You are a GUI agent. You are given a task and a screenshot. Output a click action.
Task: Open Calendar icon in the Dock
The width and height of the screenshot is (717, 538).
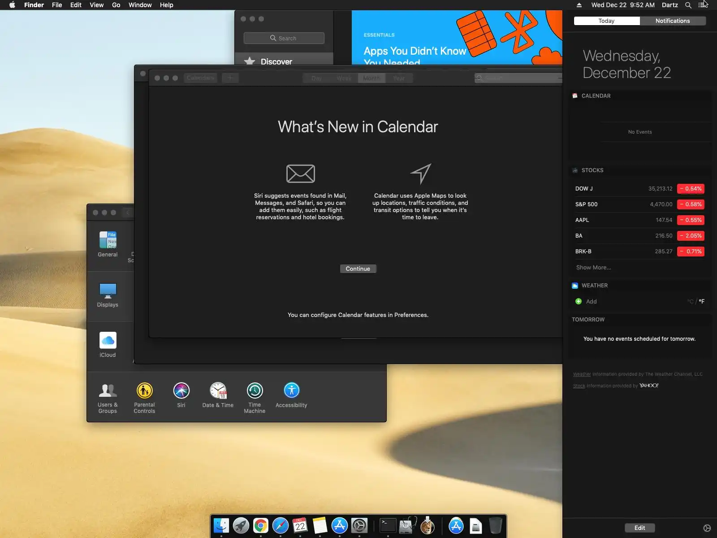300,525
